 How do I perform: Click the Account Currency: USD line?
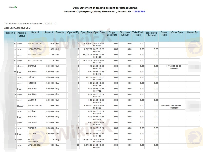point(17,28)
